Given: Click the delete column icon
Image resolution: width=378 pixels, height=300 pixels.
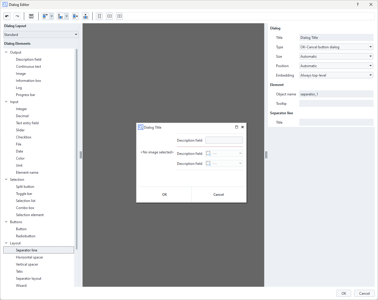Looking at the screenshot, I should pos(86,16).
